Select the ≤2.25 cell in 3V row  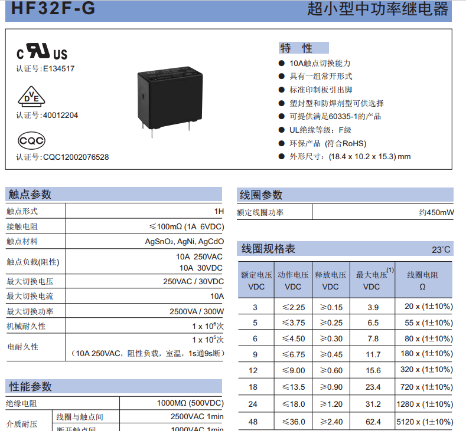point(294,307)
